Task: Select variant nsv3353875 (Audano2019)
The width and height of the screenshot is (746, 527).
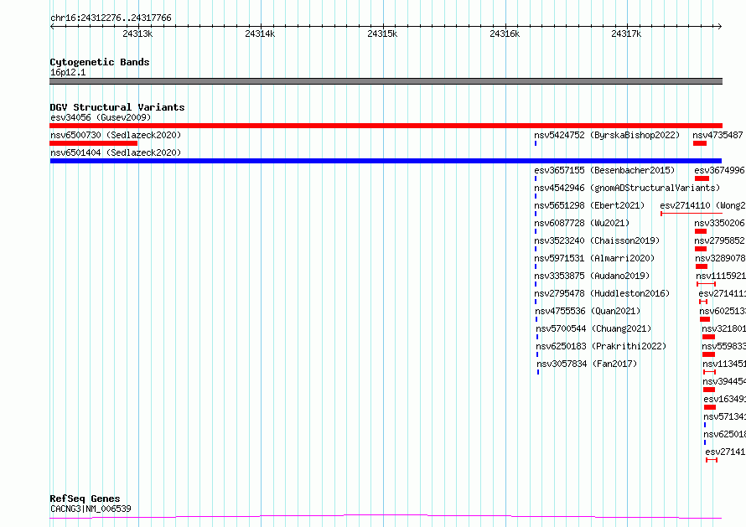Action: click(592, 276)
